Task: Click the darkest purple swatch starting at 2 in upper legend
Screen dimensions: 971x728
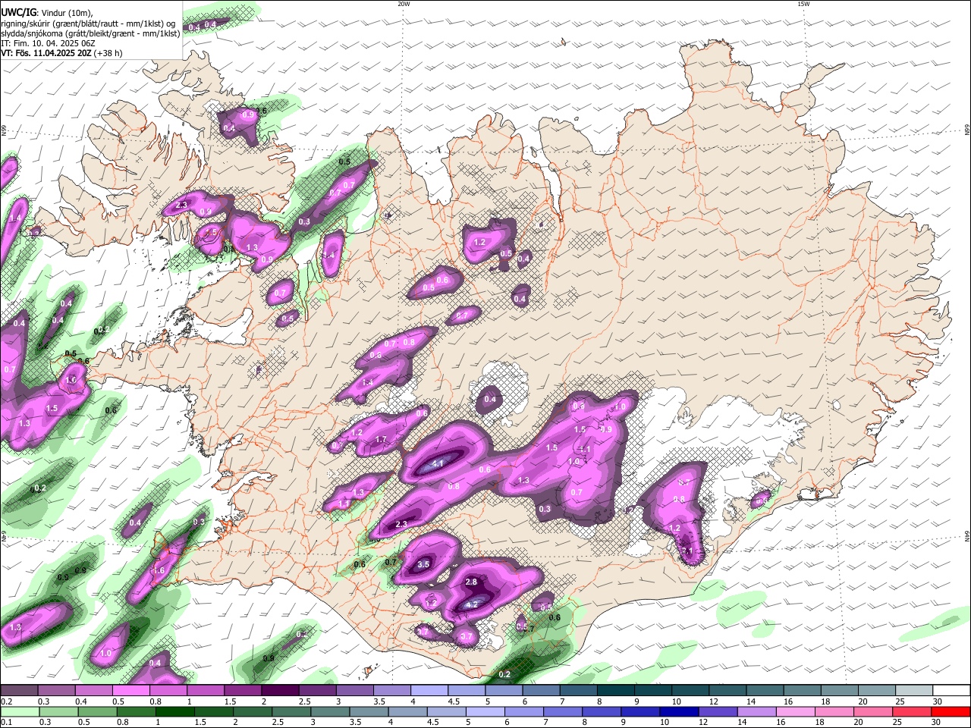Action: 280,690
